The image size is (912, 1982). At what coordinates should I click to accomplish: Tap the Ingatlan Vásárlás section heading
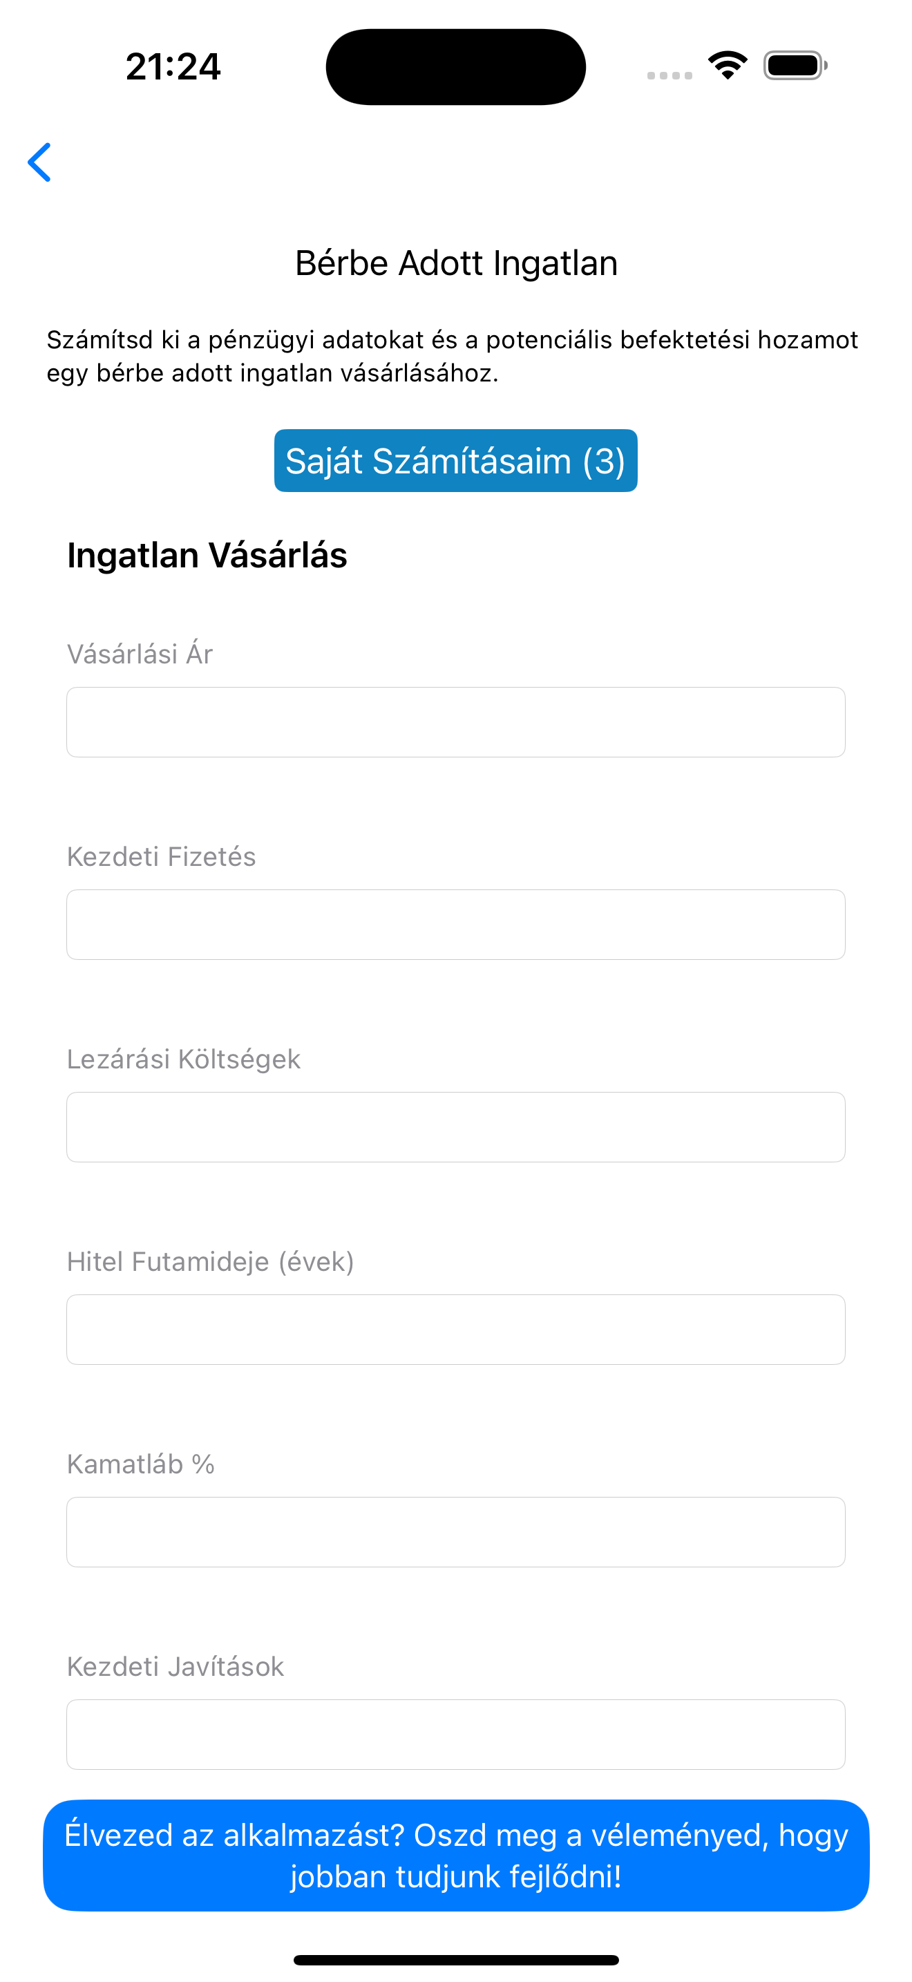click(207, 556)
